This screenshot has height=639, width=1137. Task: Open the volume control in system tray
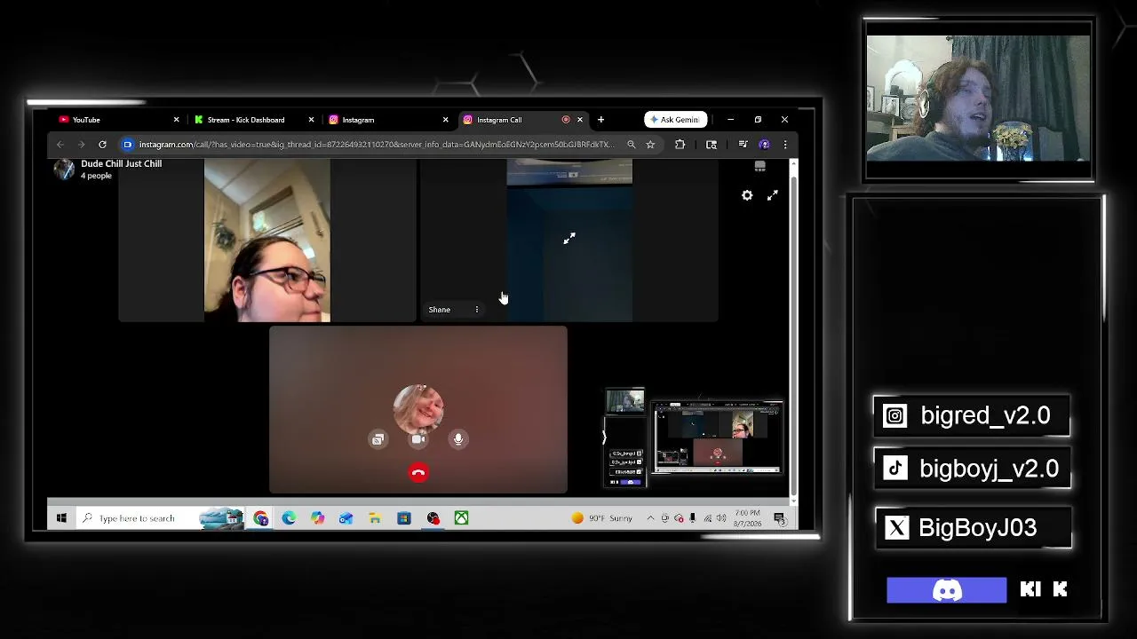(x=721, y=518)
